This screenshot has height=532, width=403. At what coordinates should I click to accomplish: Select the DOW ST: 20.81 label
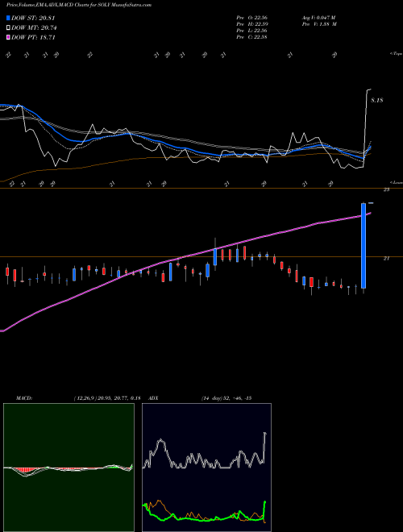pyautogui.click(x=33, y=18)
